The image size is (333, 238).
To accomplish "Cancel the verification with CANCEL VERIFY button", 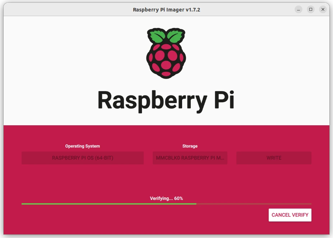I will [x=290, y=215].
